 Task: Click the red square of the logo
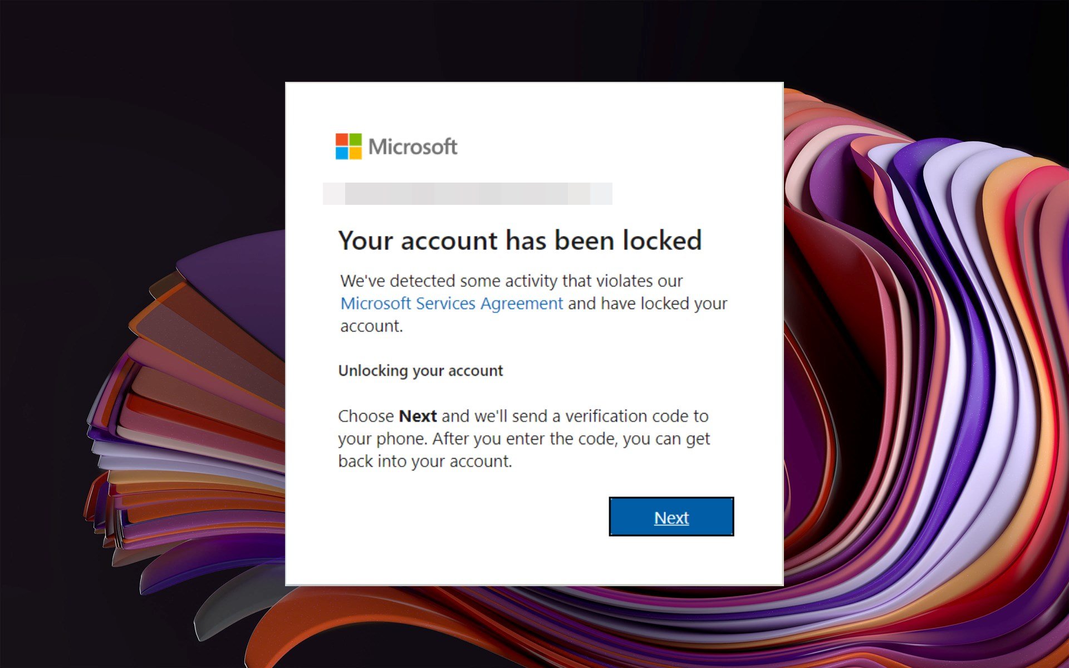[342, 140]
